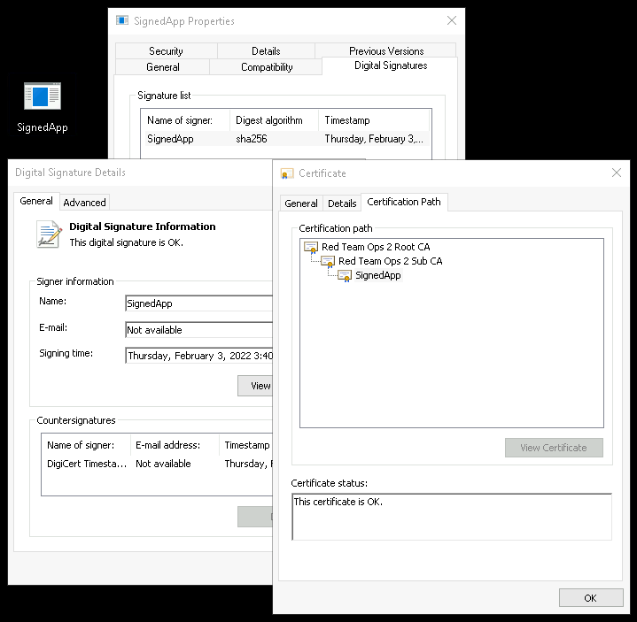Click the SignedApp Properties title bar icon

pyautogui.click(x=122, y=20)
